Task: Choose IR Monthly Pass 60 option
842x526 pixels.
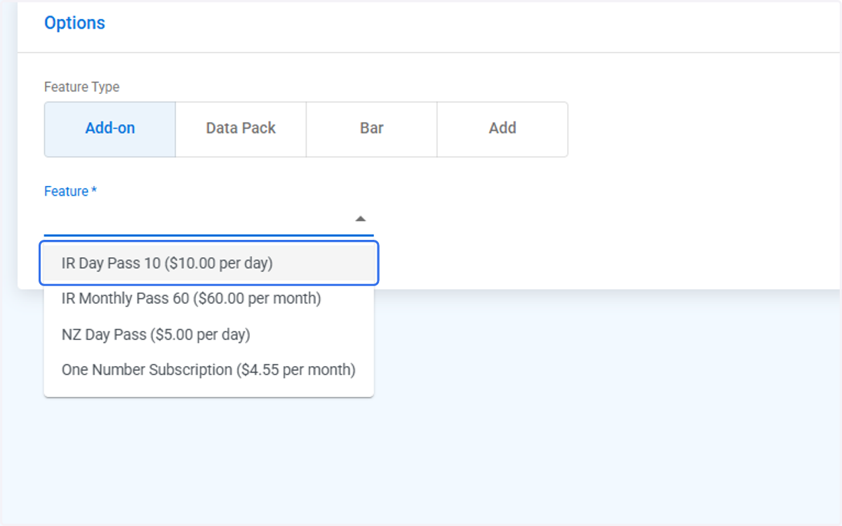Action: 209,299
